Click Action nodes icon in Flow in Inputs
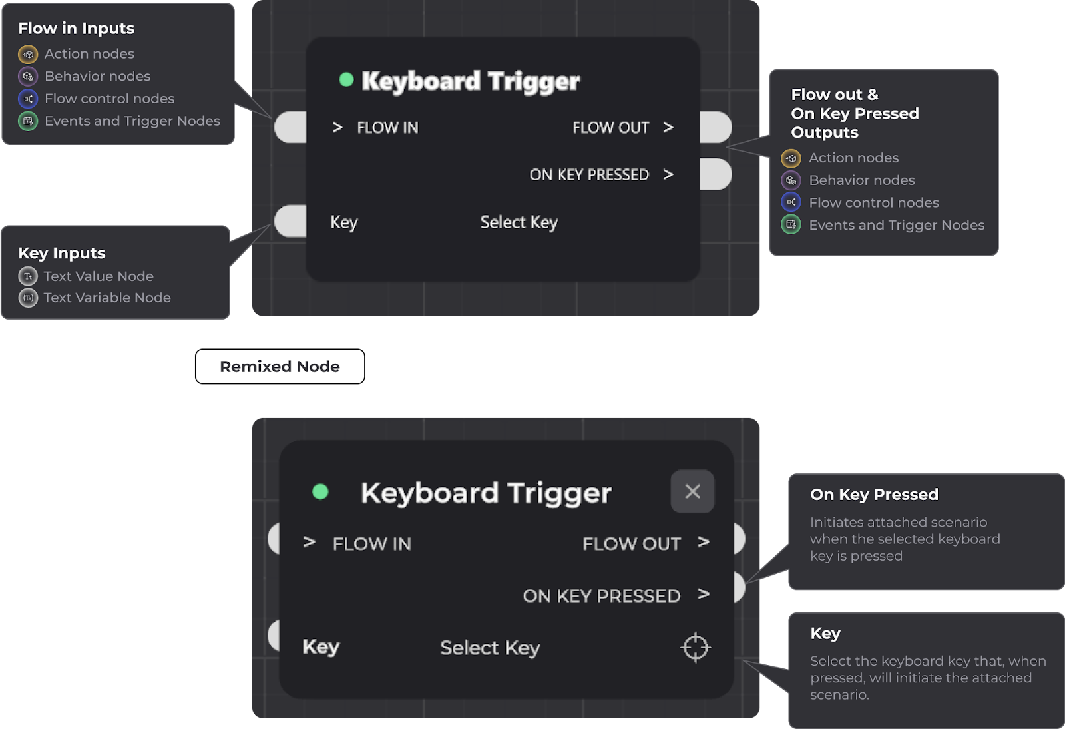 28,54
